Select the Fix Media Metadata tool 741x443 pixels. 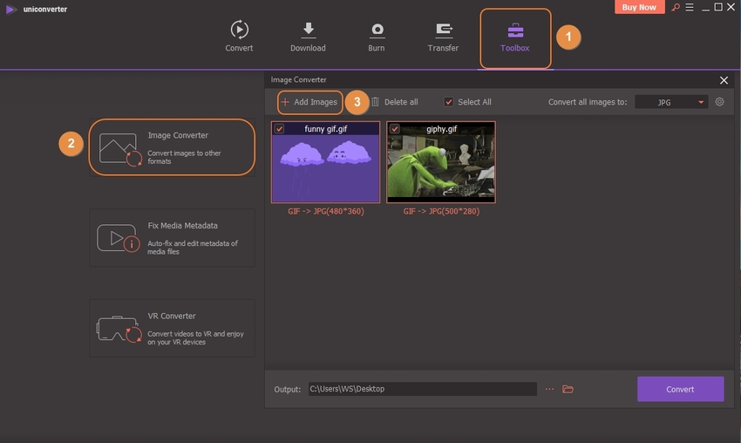point(172,236)
